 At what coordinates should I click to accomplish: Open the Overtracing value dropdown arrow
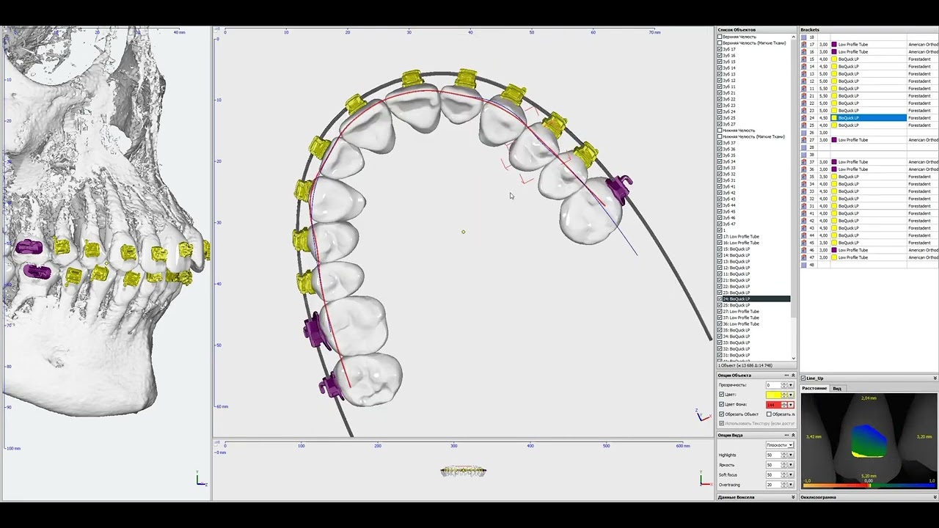[791, 485]
